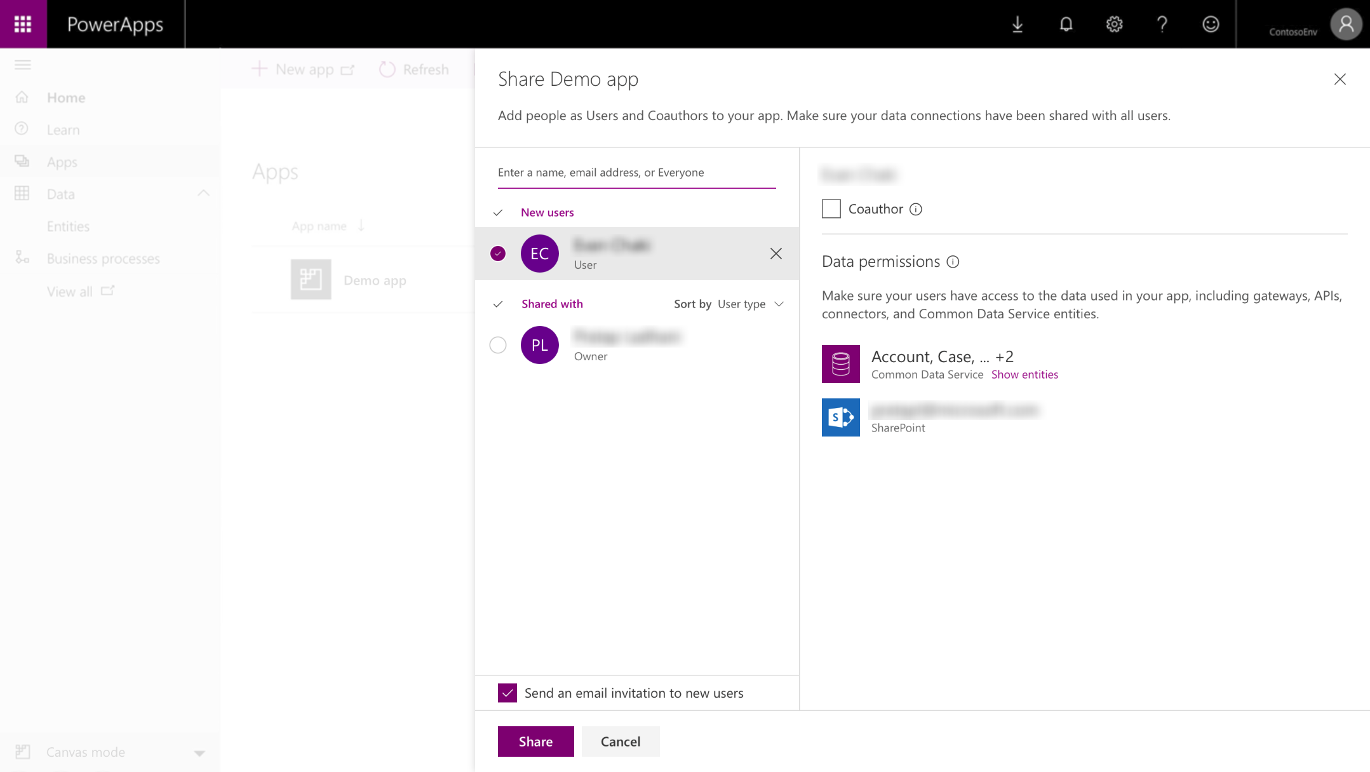The height and width of the screenshot is (772, 1370).
Task: Click the settings gear icon
Action: tap(1115, 24)
